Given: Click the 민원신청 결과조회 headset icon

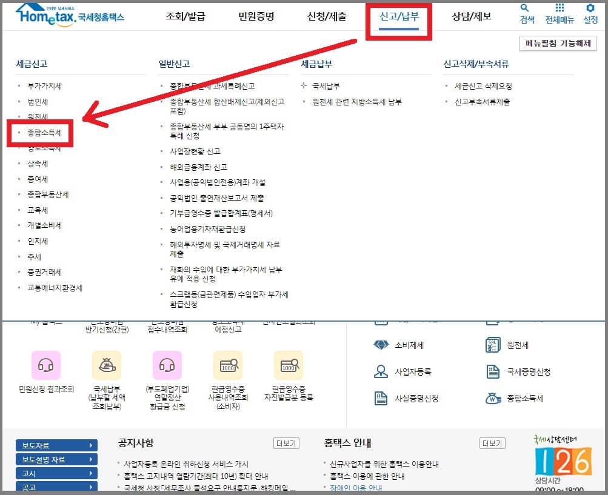Looking at the screenshot, I should (x=45, y=366).
